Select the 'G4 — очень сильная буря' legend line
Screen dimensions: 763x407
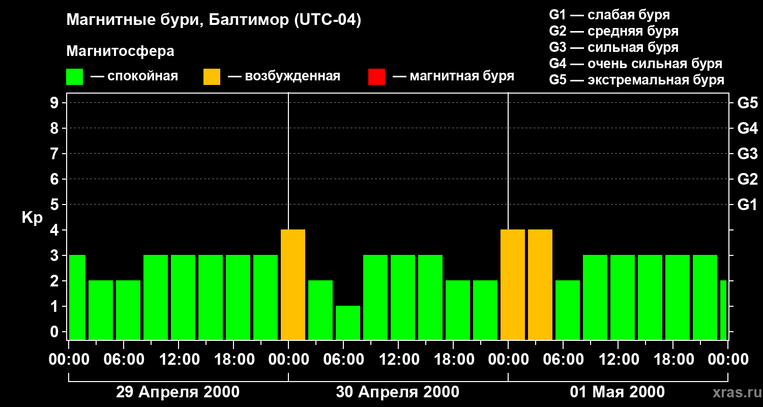[635, 64]
